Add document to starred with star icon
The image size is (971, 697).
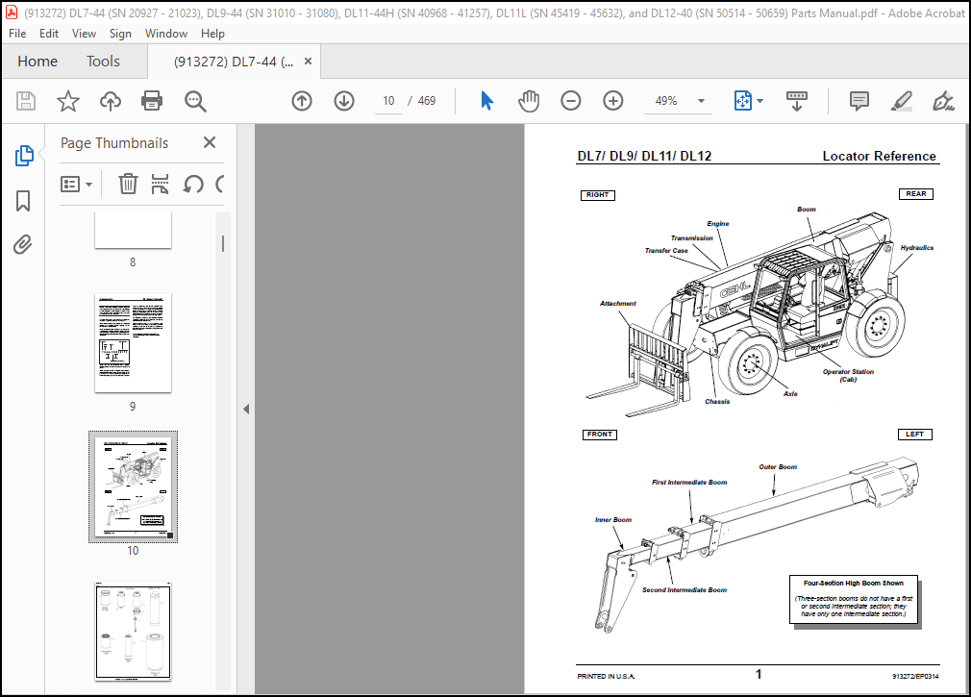pos(68,101)
